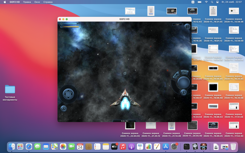Select screenshot file ending 17.52.43
245x153 pixels.
point(234,129)
